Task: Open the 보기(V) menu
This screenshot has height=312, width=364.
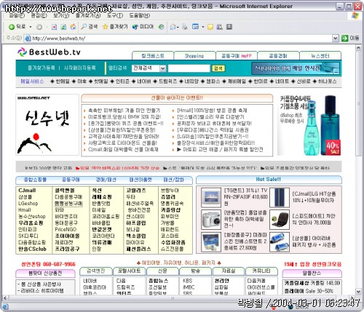Action: [61, 15]
